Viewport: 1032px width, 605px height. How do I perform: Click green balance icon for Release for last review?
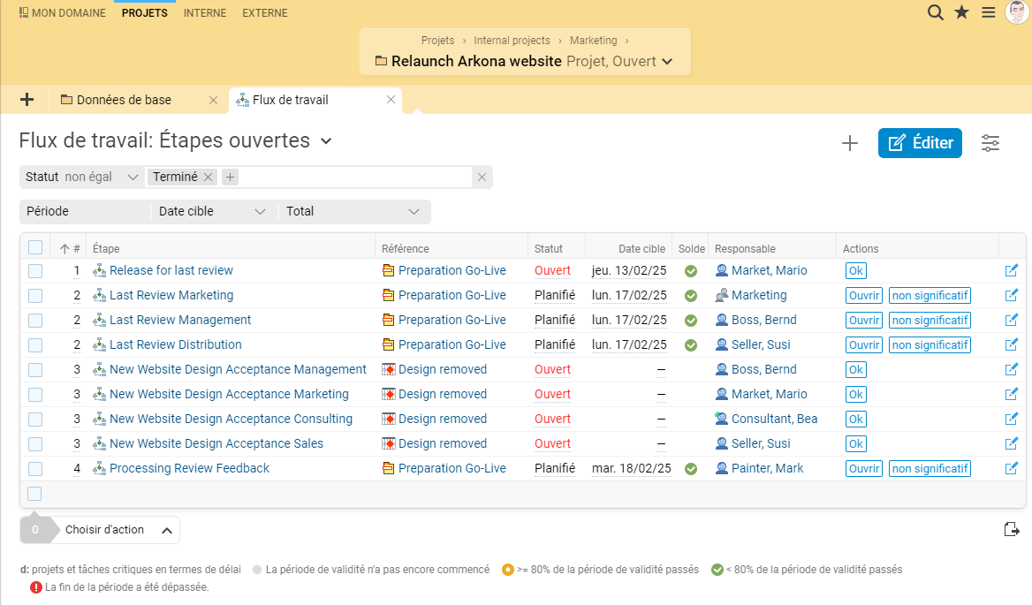691,271
